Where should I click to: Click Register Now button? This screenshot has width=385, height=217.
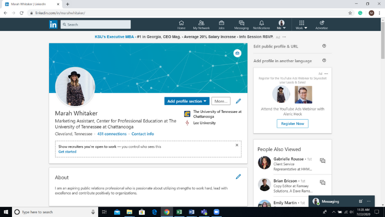coord(293,123)
